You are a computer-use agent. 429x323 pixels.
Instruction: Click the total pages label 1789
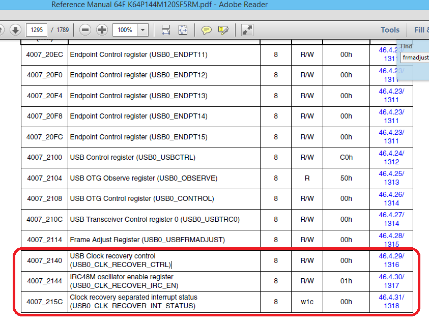pos(63,30)
